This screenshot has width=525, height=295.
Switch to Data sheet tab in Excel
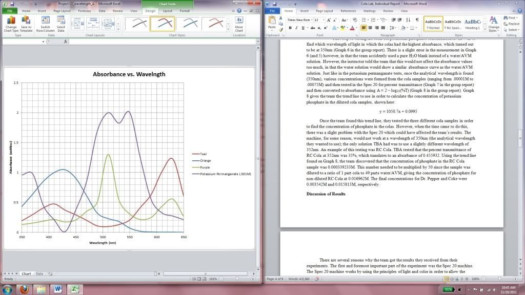click(39, 273)
